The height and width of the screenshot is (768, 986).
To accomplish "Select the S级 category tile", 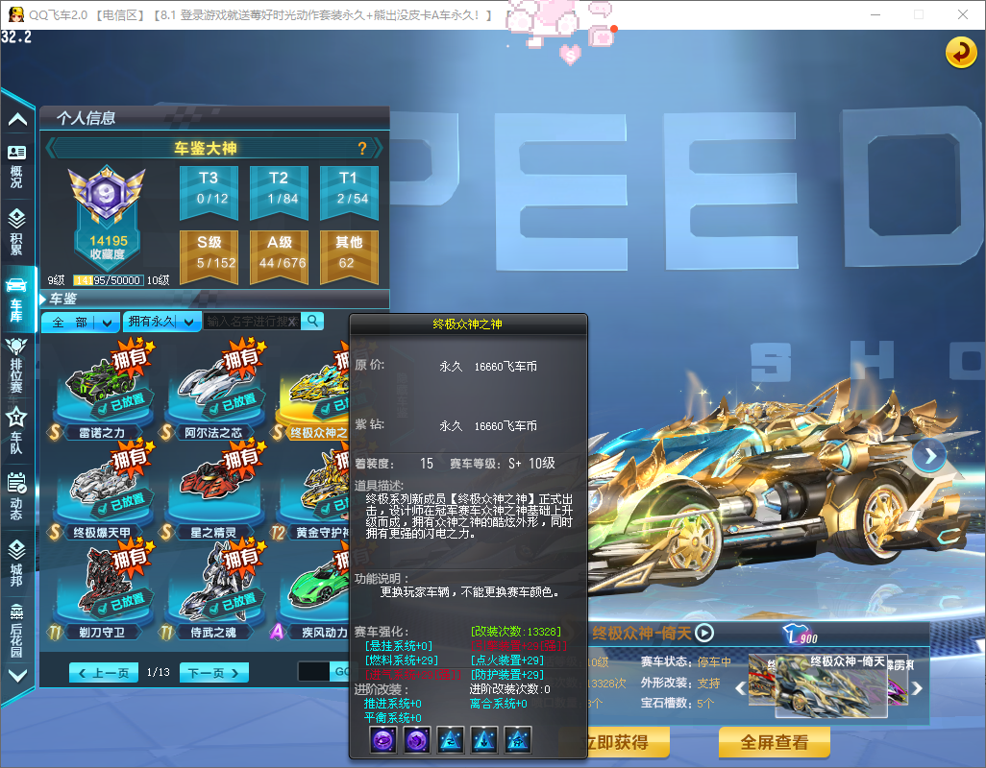I will click(209, 256).
